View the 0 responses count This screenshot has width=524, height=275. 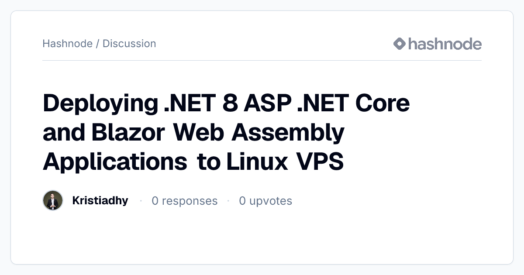click(x=184, y=201)
